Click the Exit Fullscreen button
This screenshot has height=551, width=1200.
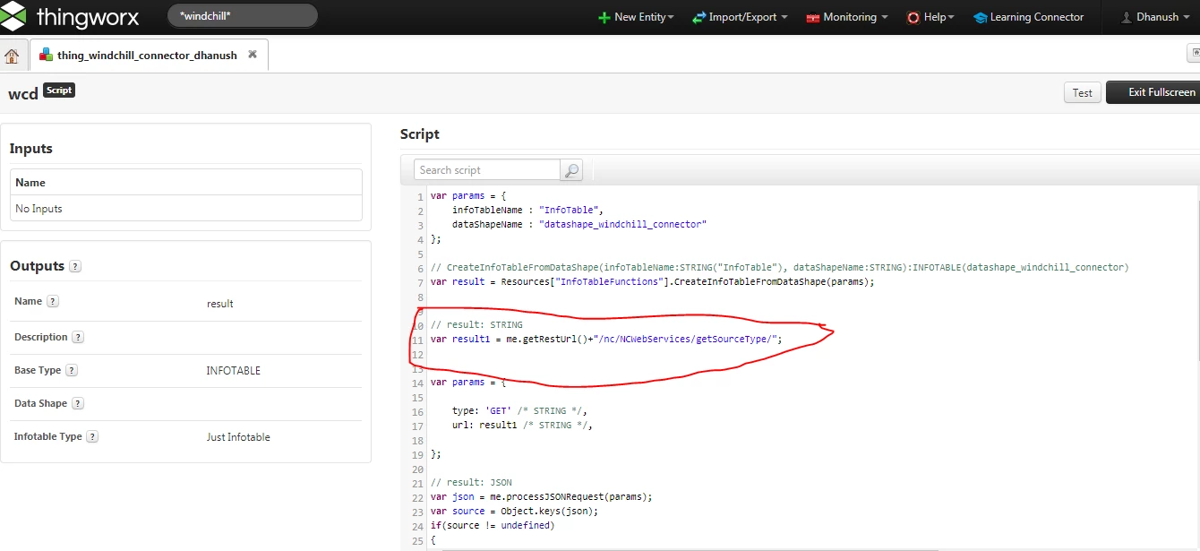pyautogui.click(x=1155, y=92)
